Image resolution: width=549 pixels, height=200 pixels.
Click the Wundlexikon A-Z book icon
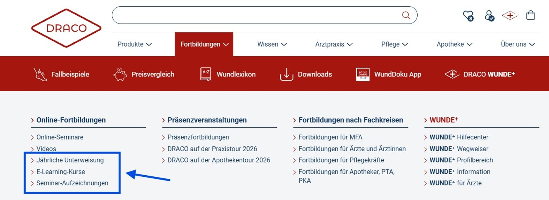[205, 74]
